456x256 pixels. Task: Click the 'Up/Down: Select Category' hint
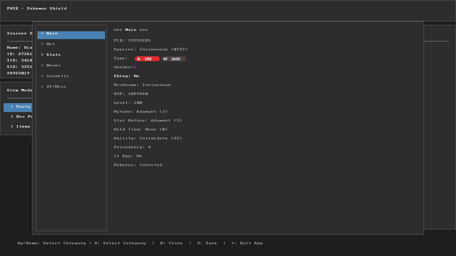click(52, 243)
